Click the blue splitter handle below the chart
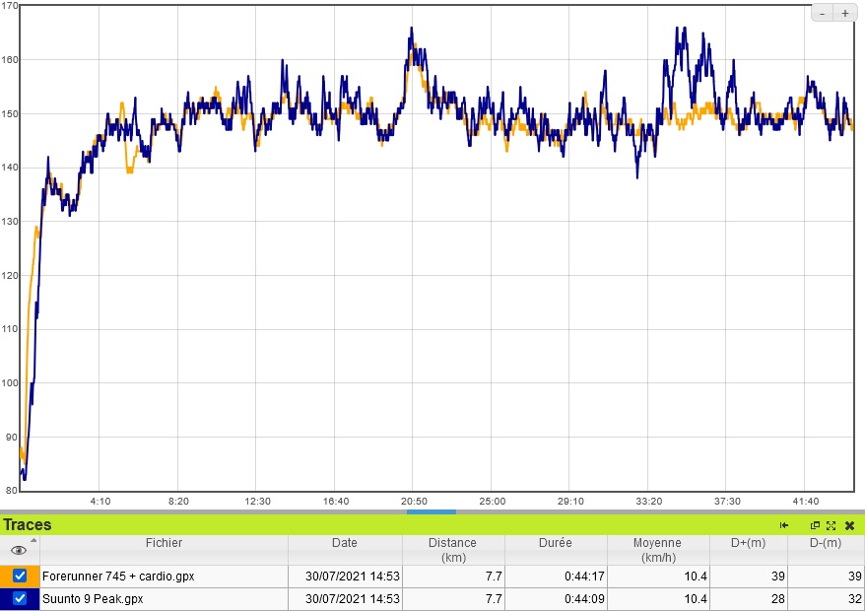865x611 pixels. click(x=431, y=511)
